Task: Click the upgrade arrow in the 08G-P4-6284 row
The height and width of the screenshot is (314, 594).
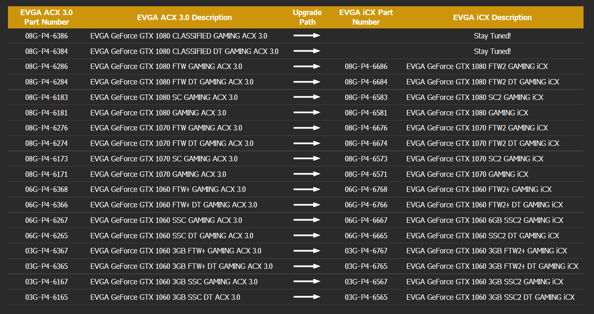Action: tap(307, 82)
